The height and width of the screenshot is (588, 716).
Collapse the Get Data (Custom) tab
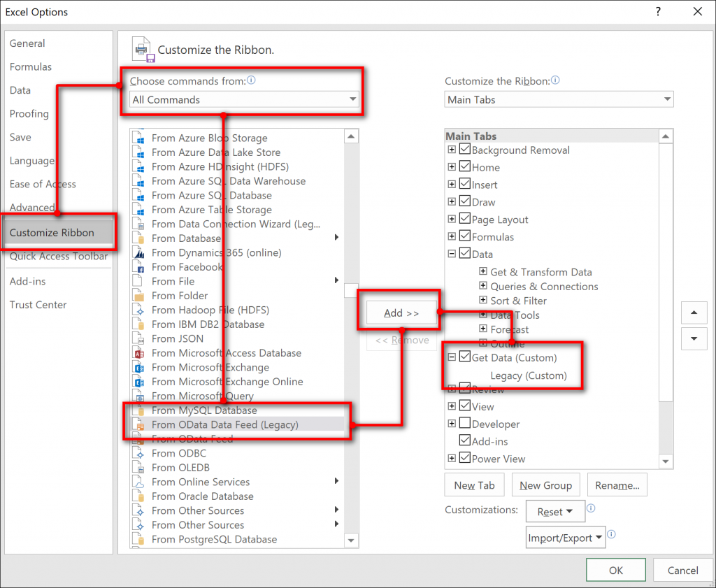point(452,357)
